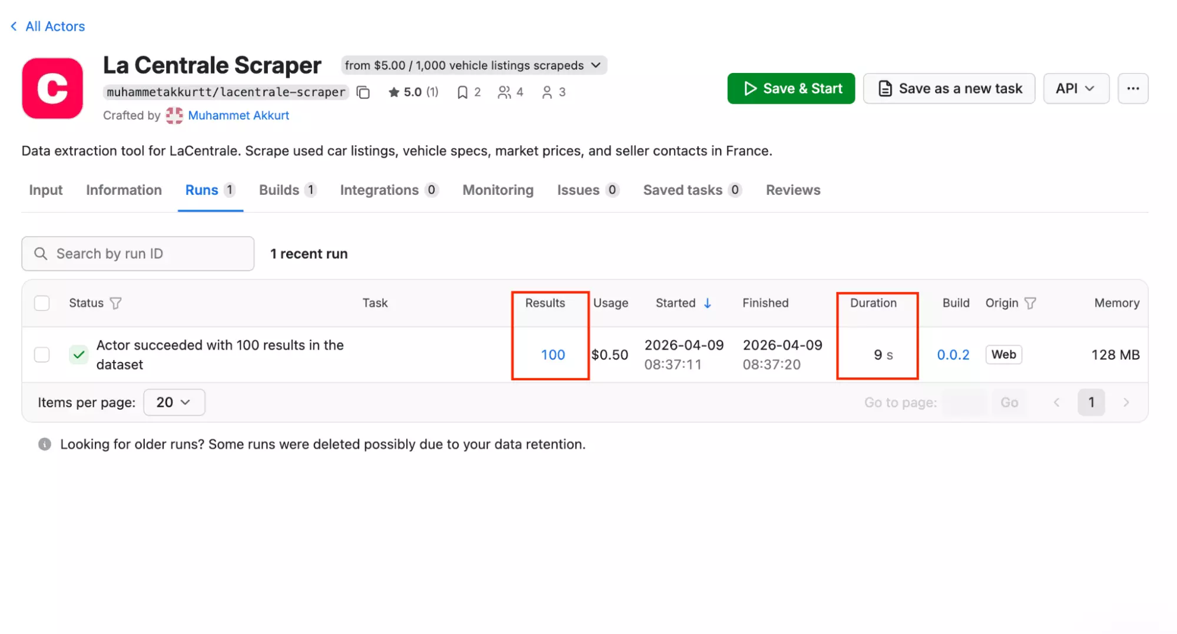Open build 0.0.2 link
Screen dimensions: 1177x634
[x=953, y=355]
